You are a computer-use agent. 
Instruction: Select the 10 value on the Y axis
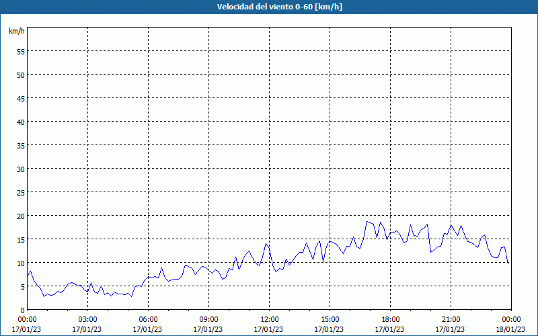[21, 263]
